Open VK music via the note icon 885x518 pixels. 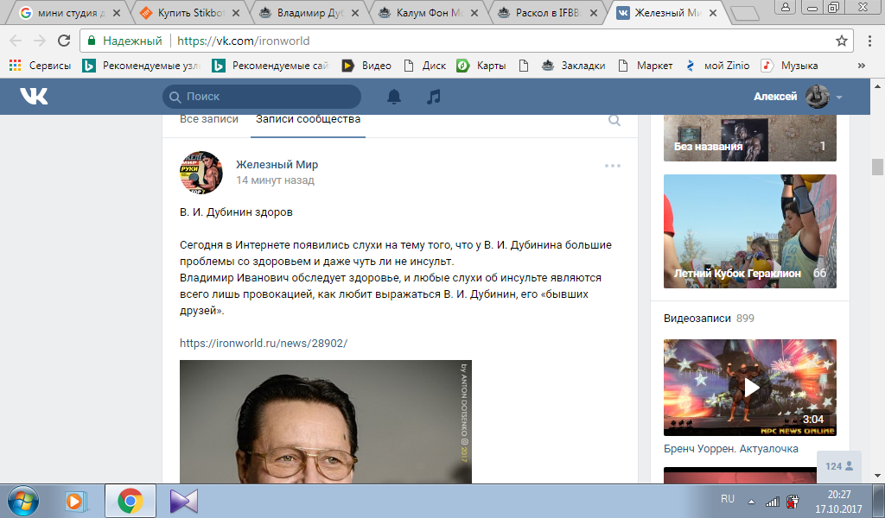[433, 97]
